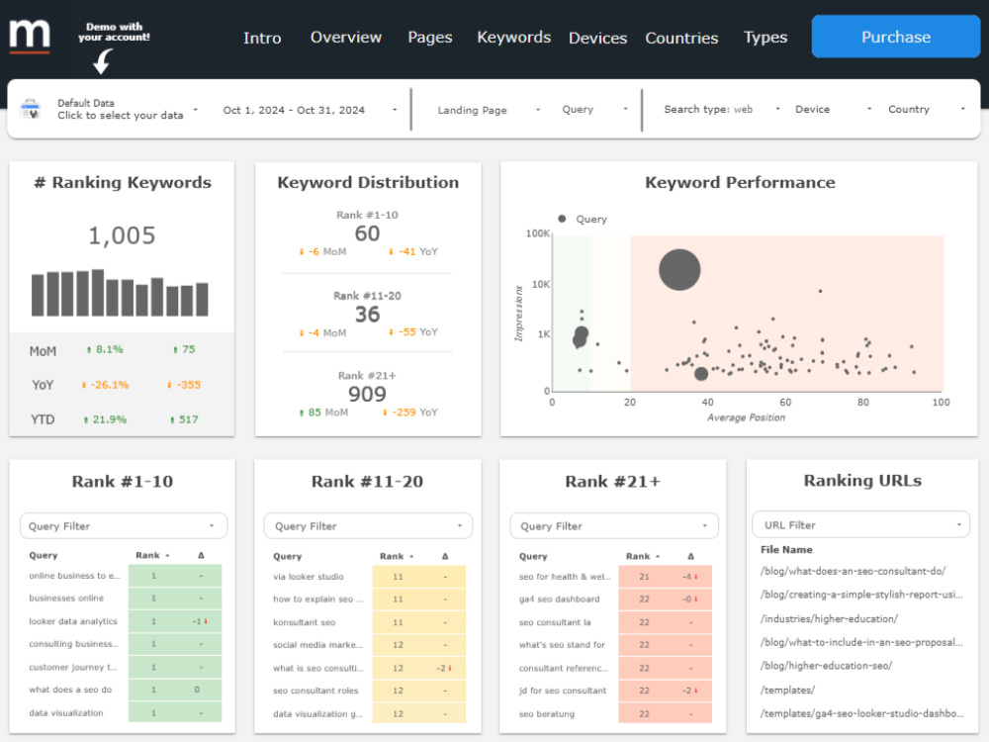Click the 'm' logo in header
This screenshot has height=742, width=989.
point(30,36)
